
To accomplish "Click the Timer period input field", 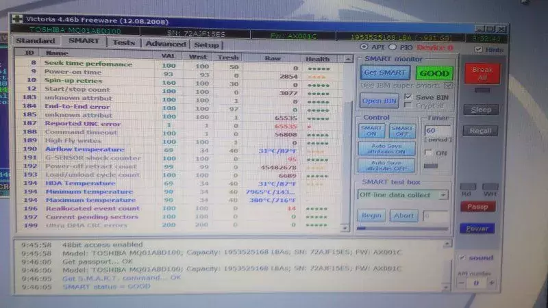I will pyautogui.click(x=437, y=131).
